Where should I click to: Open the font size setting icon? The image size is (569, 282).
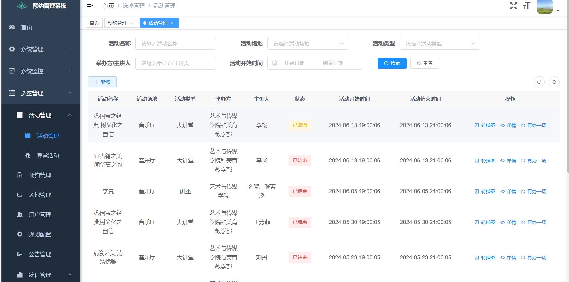526,6
